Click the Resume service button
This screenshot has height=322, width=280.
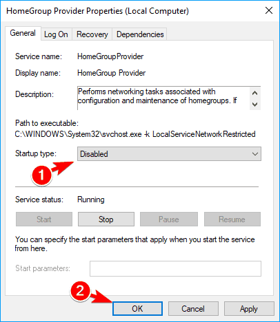tap(232, 219)
